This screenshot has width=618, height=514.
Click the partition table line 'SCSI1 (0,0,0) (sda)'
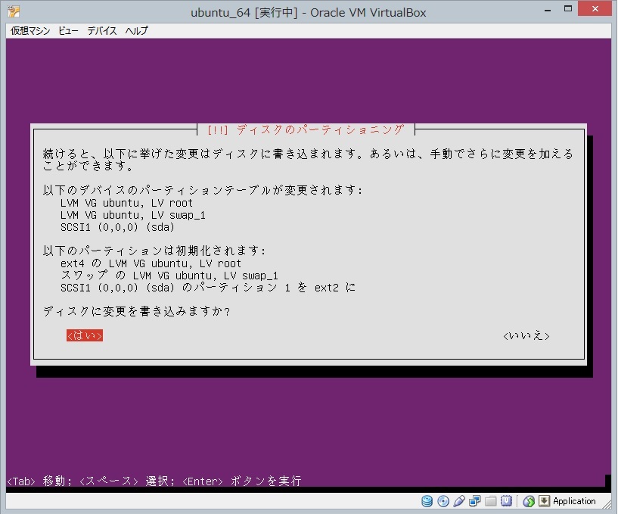coord(117,227)
